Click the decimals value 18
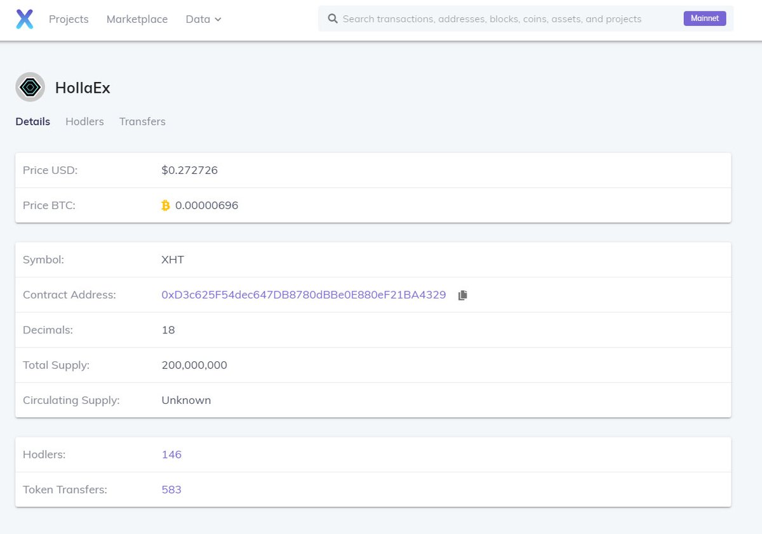 click(168, 330)
